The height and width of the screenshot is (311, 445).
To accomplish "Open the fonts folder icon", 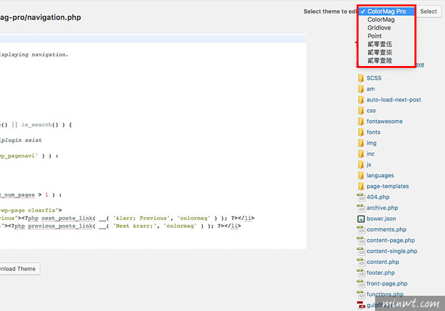I will click(x=360, y=132).
